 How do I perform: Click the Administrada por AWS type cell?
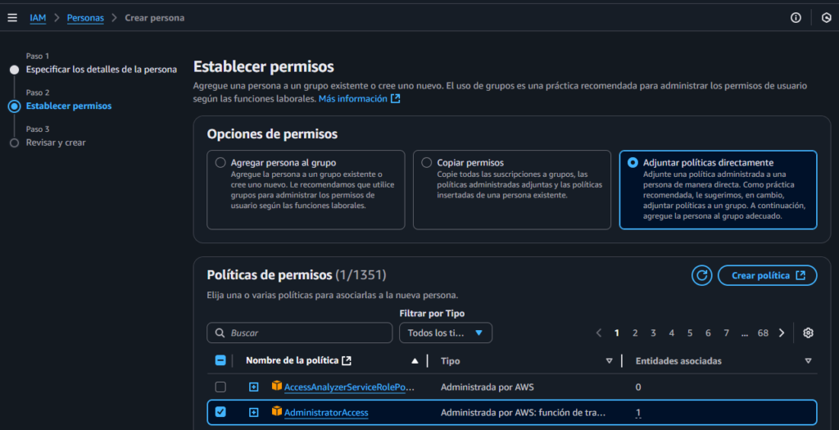(x=487, y=387)
